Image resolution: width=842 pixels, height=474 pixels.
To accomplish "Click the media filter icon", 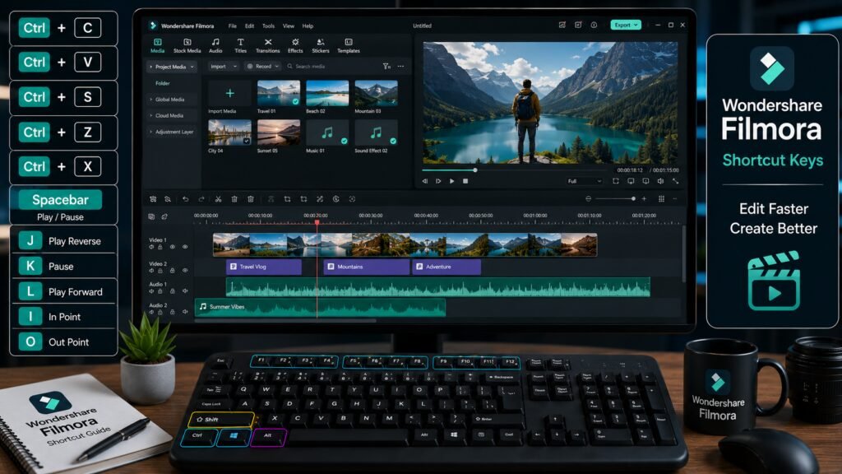I will (386, 66).
